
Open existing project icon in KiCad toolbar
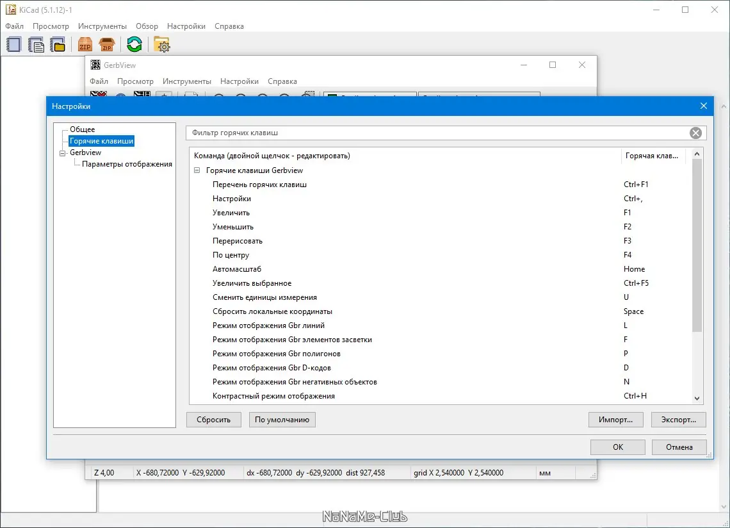pyautogui.click(x=58, y=45)
